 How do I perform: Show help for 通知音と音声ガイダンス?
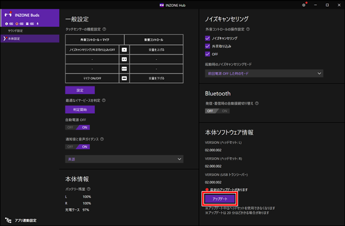coord(102,139)
